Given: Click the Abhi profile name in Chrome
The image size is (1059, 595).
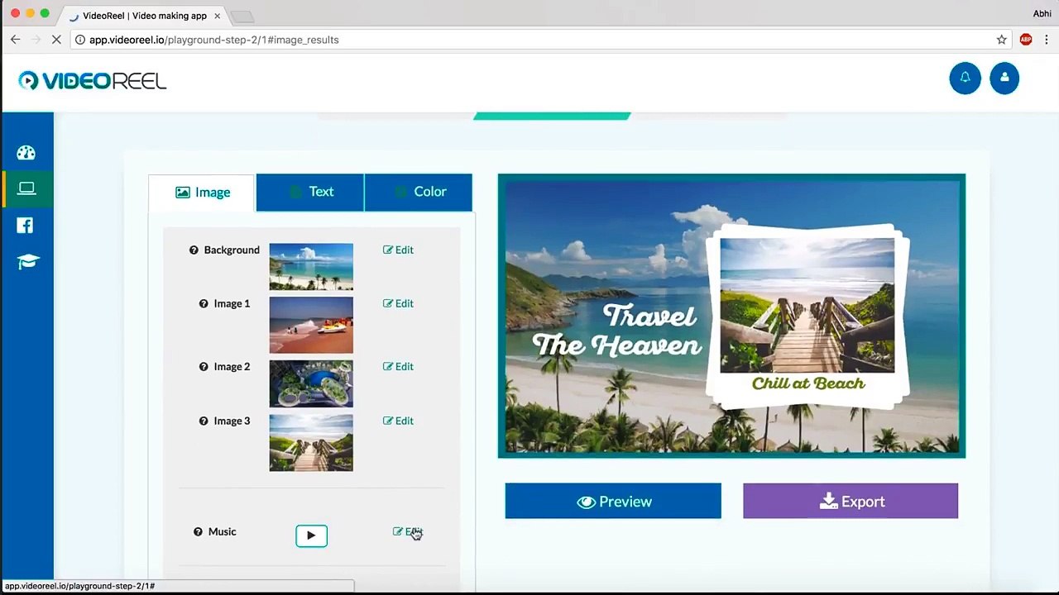Looking at the screenshot, I should point(1042,13).
